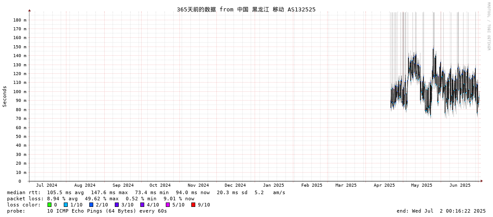Click the magenta 5/10 loss color swatch
This screenshot has height=217, width=493.
[x=168, y=205]
